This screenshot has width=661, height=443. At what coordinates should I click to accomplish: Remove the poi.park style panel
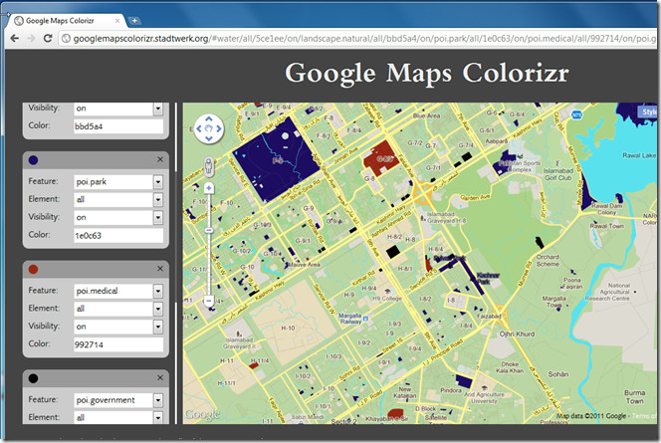160,159
